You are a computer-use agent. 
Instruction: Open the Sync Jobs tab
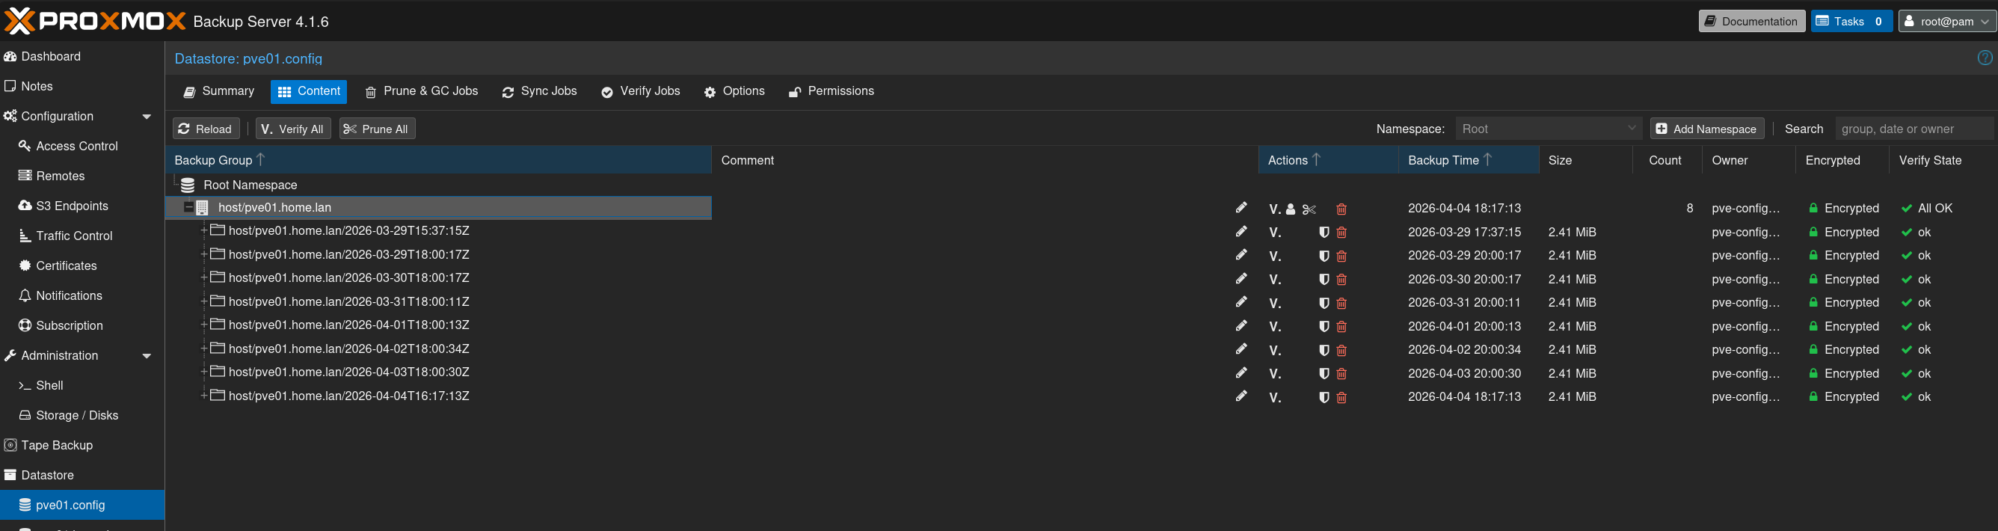point(539,91)
